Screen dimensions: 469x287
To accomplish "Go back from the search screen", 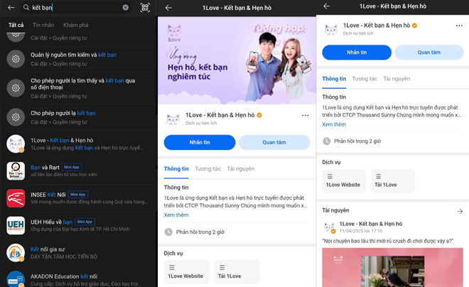I will [x=11, y=8].
